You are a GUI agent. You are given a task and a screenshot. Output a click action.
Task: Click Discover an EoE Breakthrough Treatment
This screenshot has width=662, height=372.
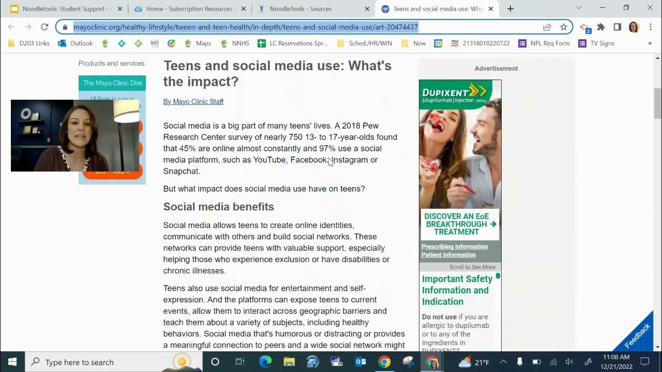click(x=460, y=224)
